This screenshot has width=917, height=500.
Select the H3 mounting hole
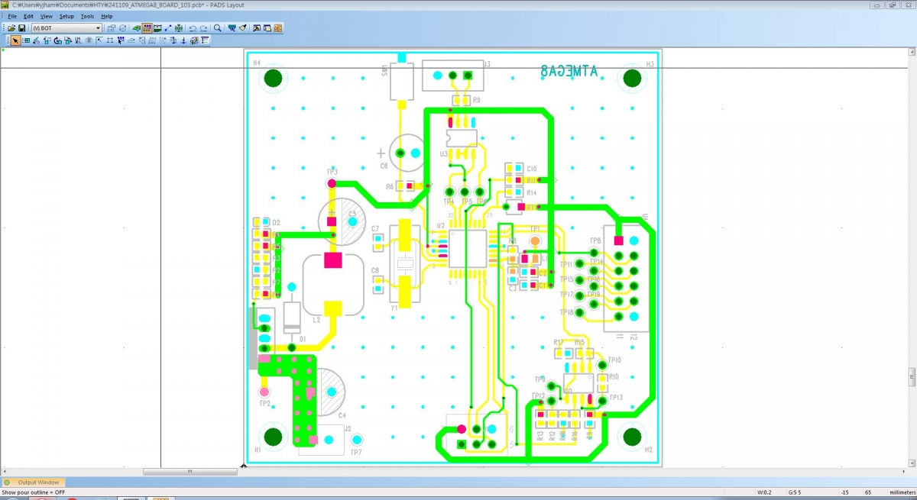(x=632, y=78)
